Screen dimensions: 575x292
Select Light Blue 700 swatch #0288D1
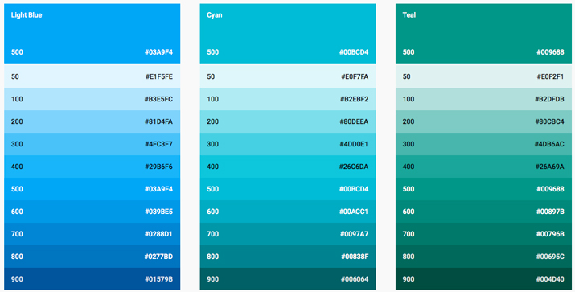(x=92, y=234)
